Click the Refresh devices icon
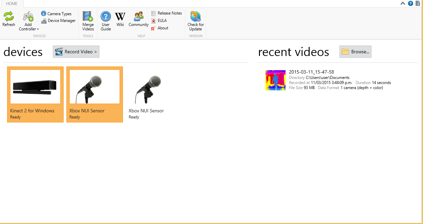 (x=9, y=19)
